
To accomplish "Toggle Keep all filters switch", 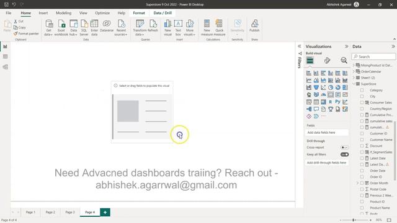I will coord(344,154).
